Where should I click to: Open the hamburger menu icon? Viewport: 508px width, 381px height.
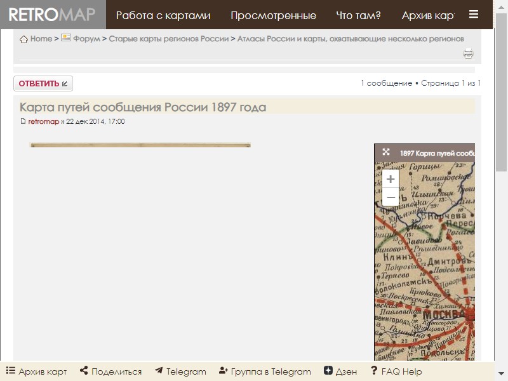tap(474, 14)
